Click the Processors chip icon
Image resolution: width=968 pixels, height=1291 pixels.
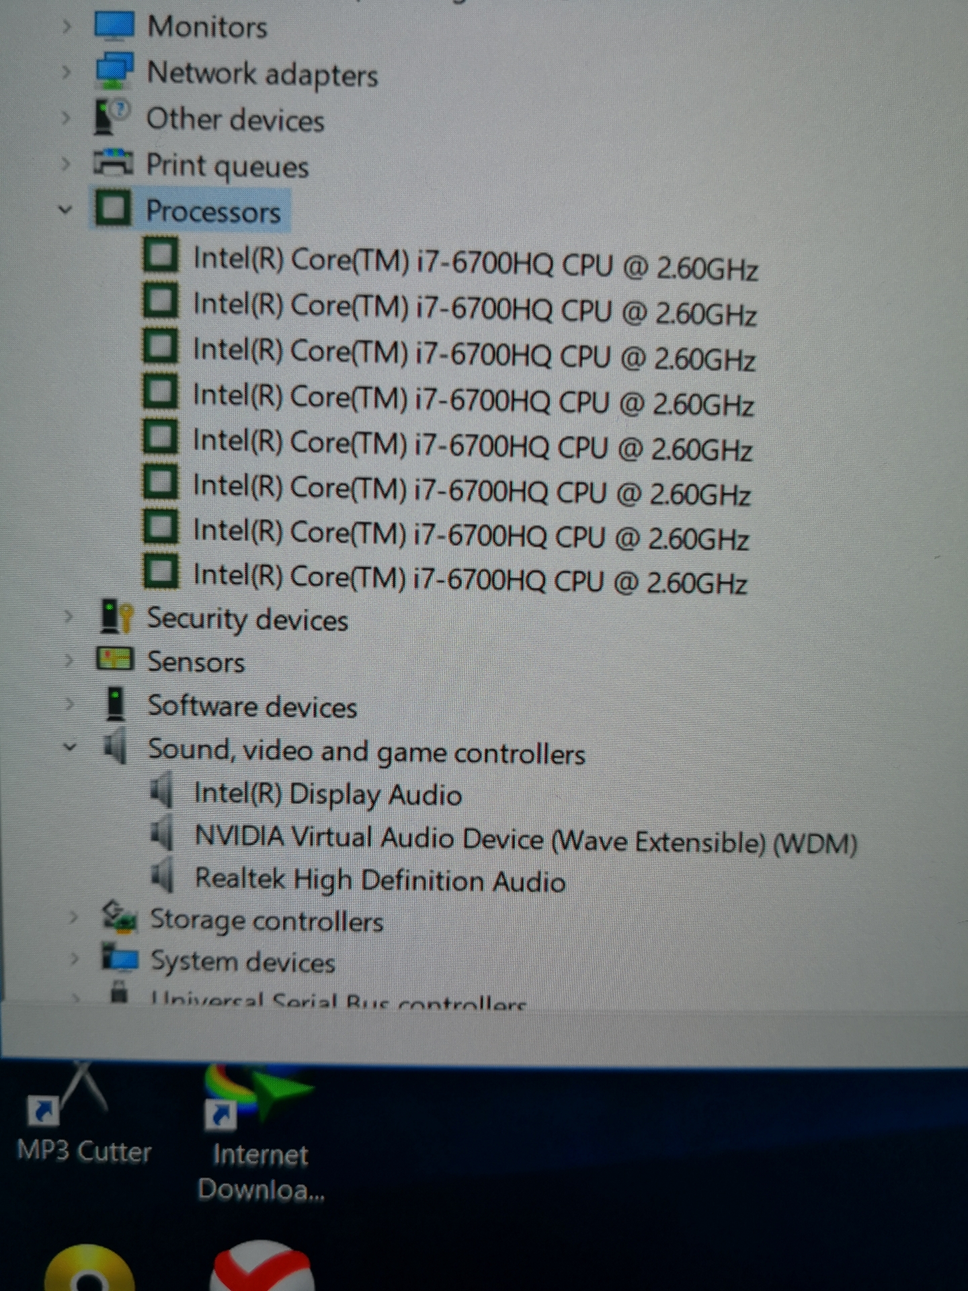coord(113,208)
